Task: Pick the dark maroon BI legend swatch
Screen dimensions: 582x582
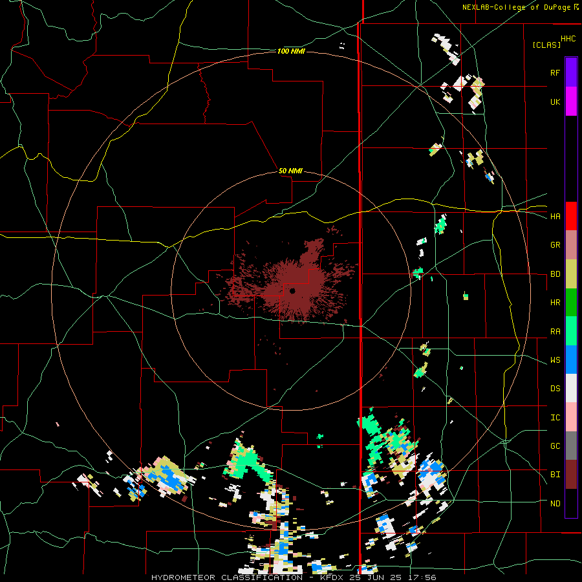Action: [x=571, y=475]
